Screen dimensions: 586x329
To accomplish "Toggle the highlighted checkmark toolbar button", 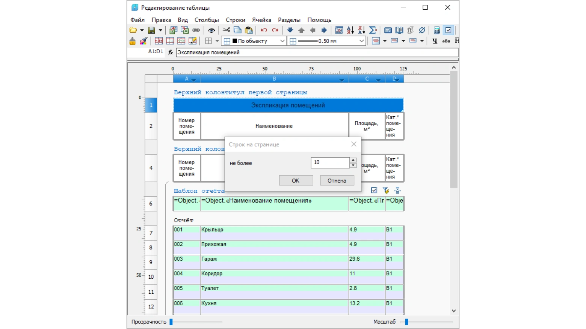I will [x=448, y=30].
